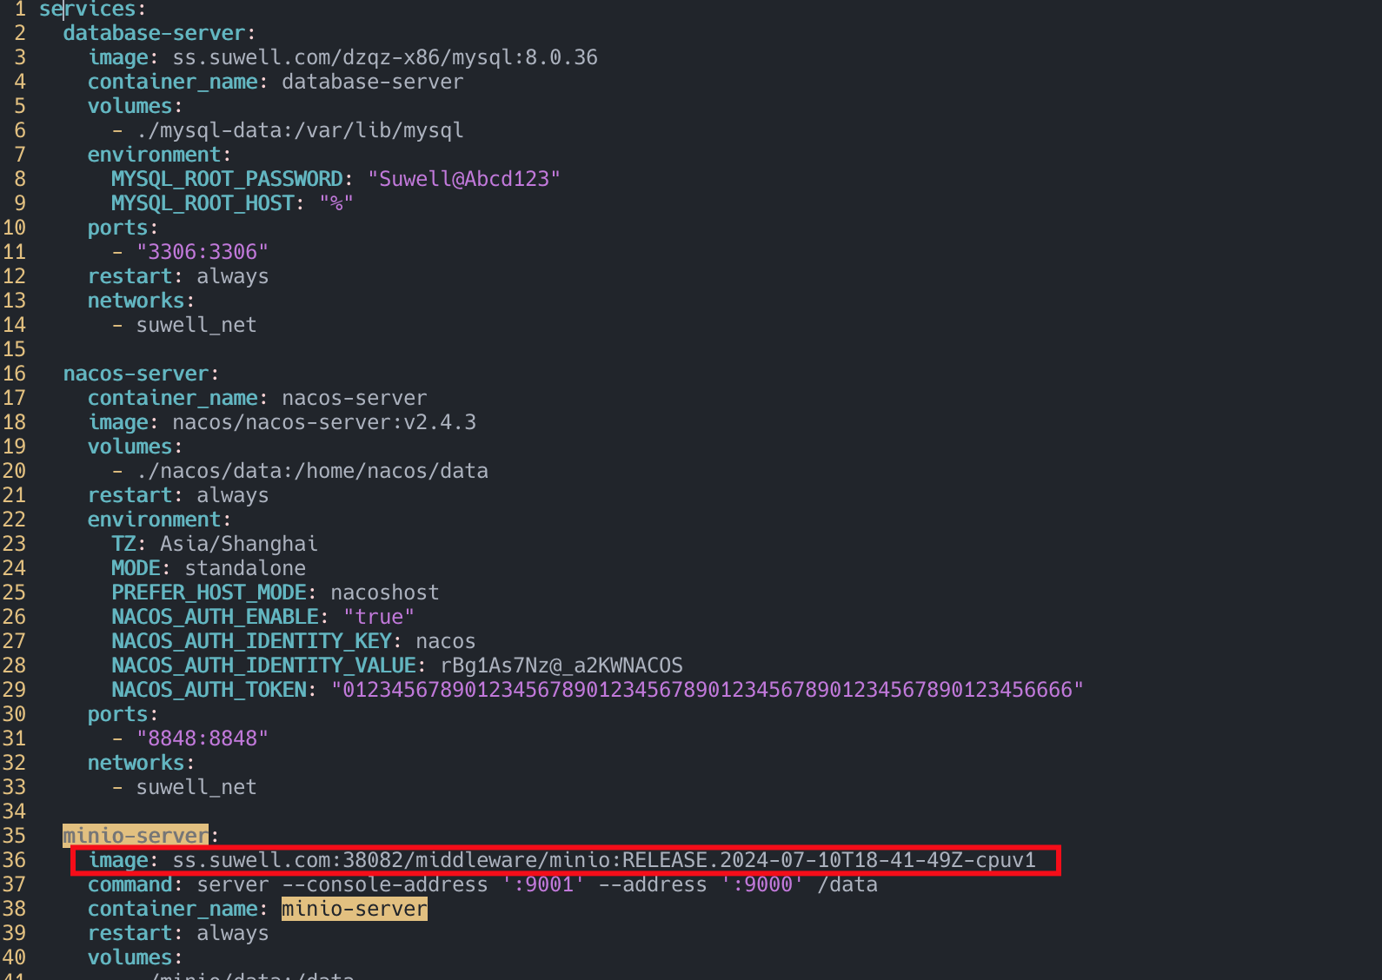This screenshot has height=980, width=1382.
Task: Click the highlighted "minio-server" key on line 35
Action: pos(136,836)
